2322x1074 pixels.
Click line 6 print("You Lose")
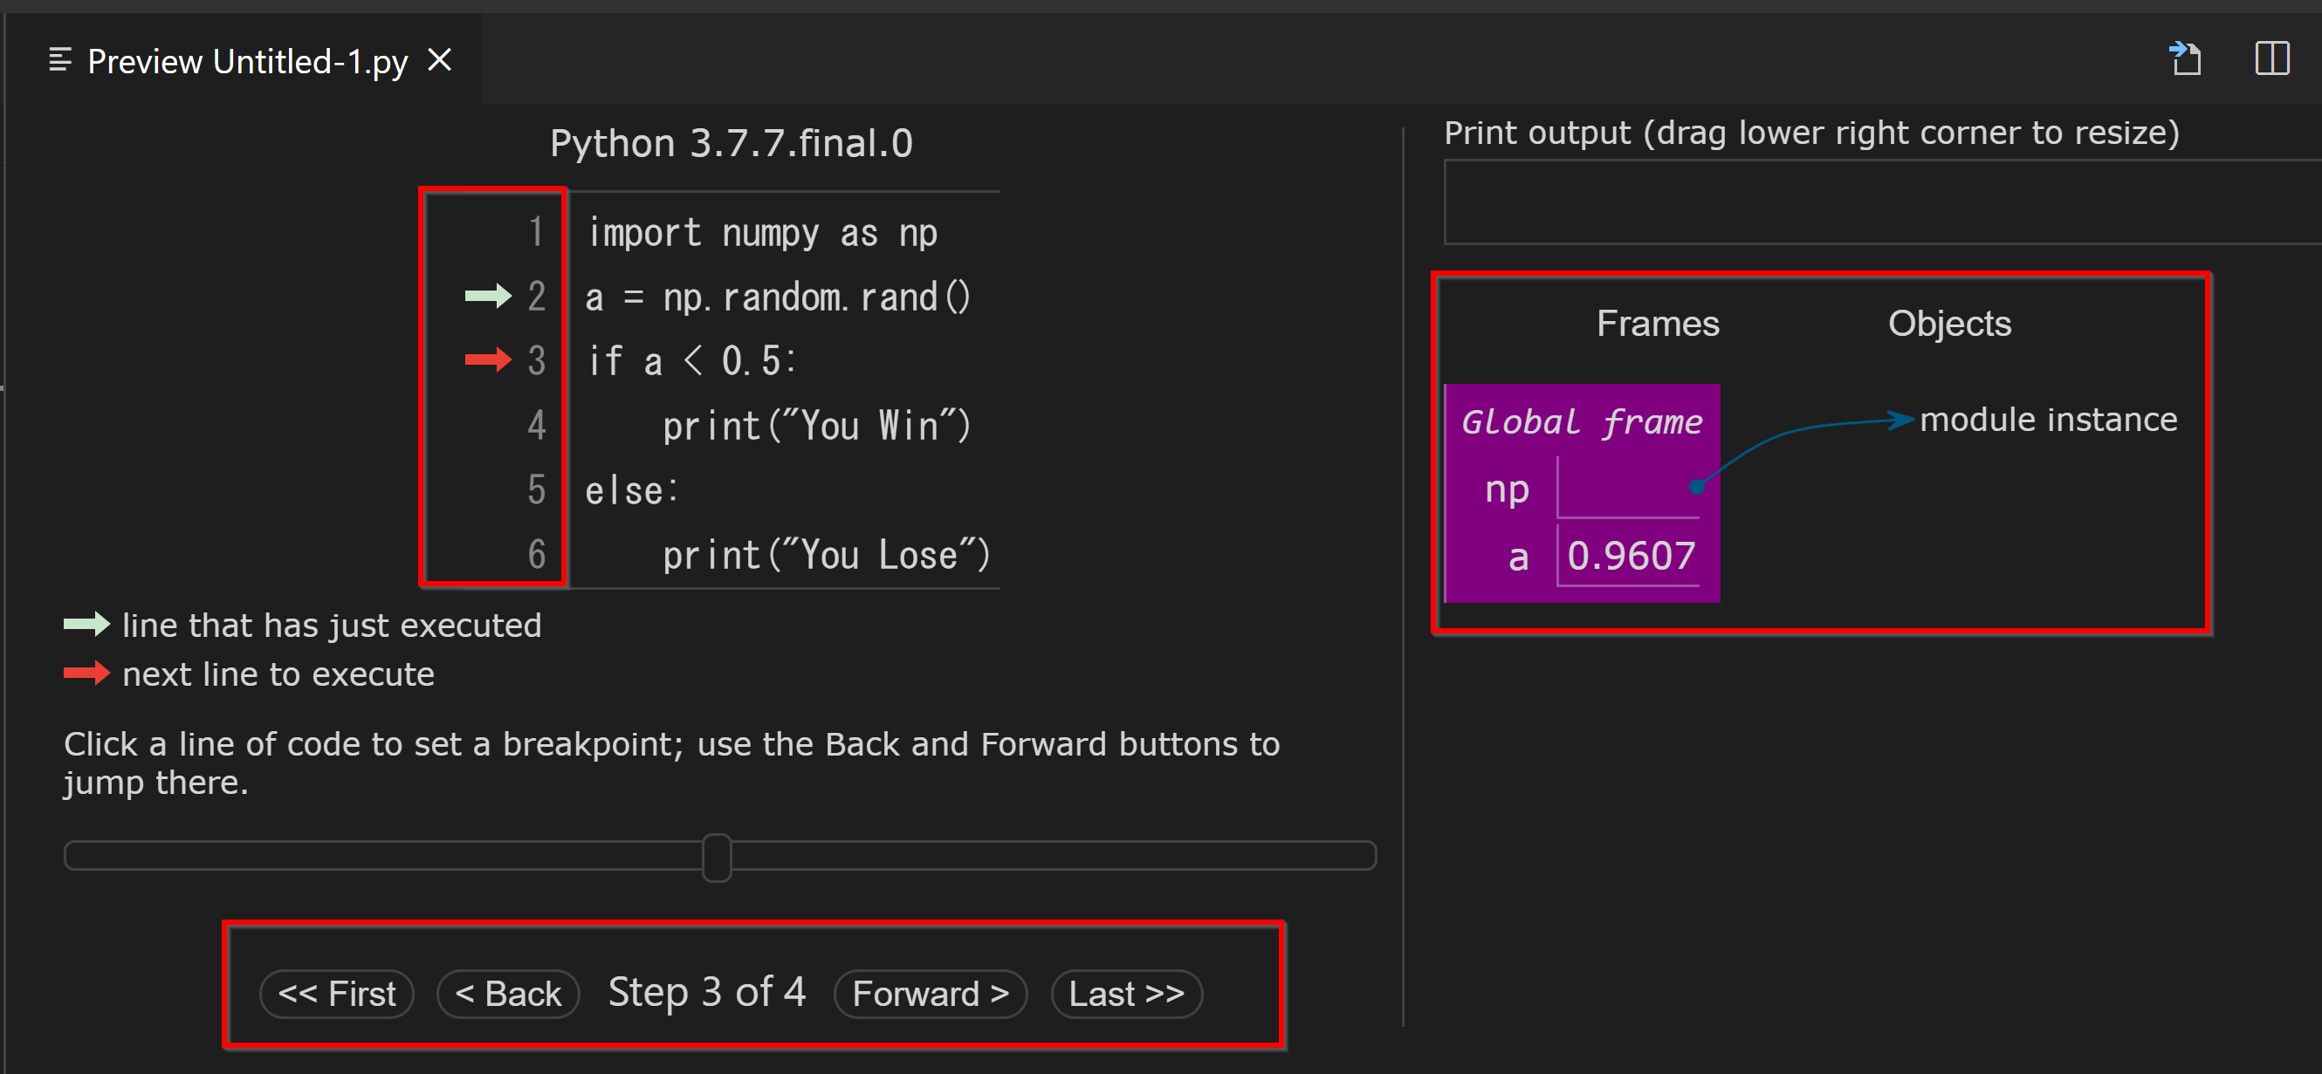tap(825, 555)
